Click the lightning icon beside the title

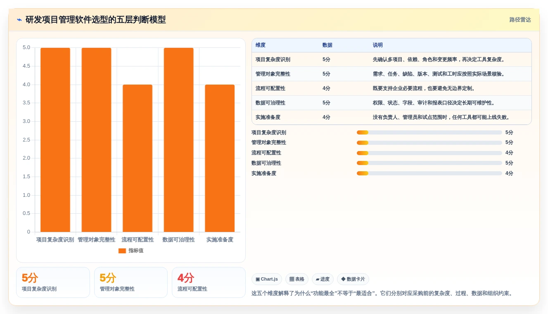(x=19, y=20)
